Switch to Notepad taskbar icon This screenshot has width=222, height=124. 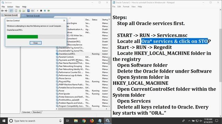100,121
